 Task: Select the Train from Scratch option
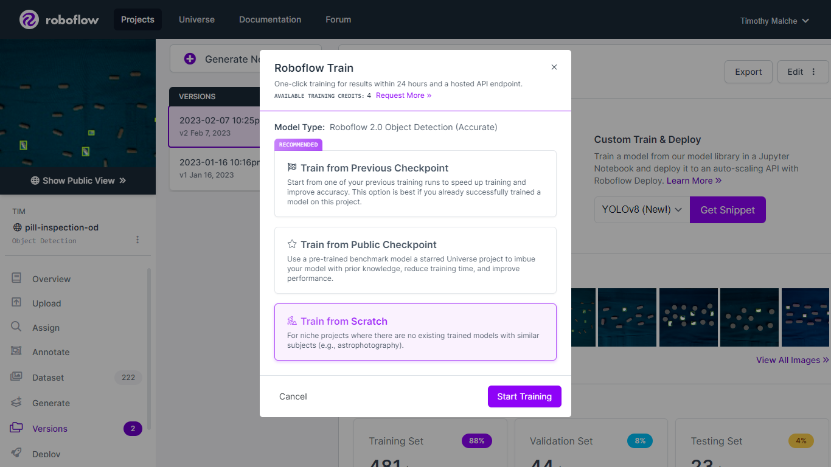(x=415, y=332)
